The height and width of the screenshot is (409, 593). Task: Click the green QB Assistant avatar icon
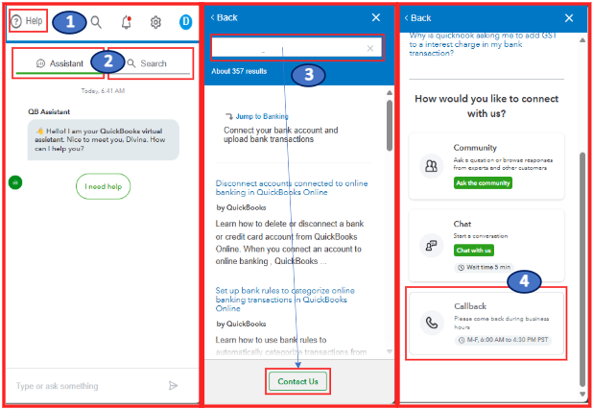(x=15, y=182)
